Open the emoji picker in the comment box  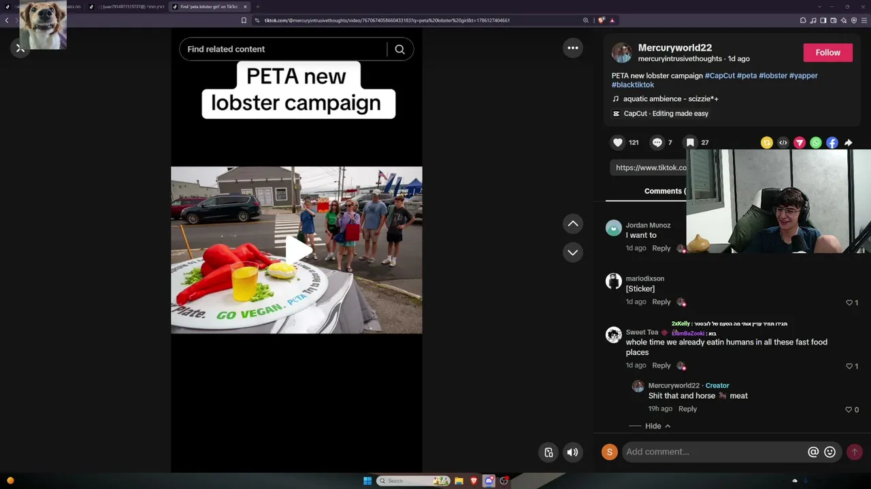coord(829,452)
